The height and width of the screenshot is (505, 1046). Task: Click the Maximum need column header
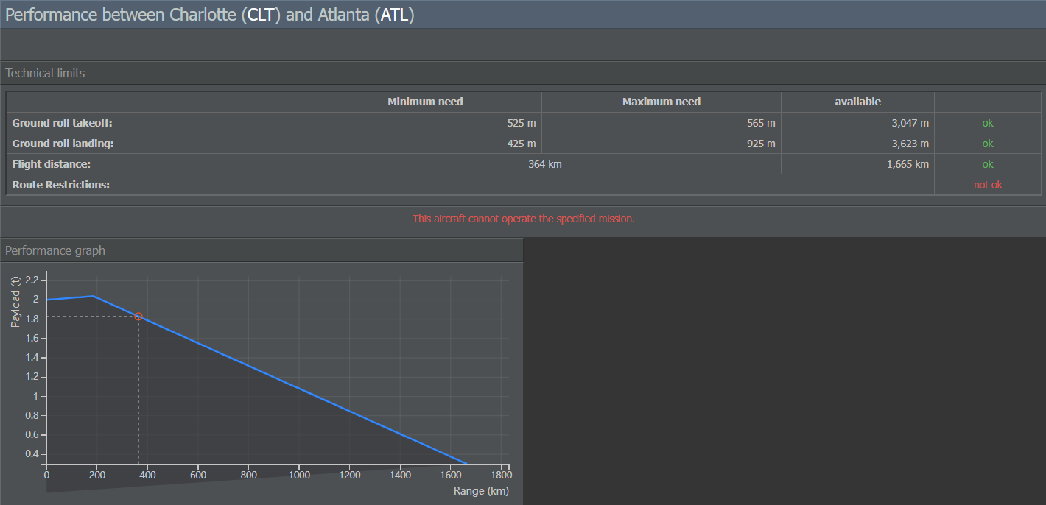(661, 102)
